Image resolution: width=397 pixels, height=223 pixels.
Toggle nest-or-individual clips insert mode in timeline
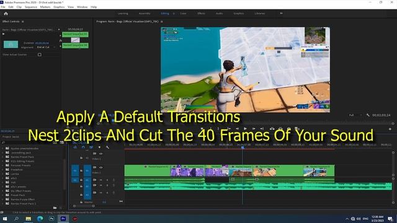coord(75,147)
